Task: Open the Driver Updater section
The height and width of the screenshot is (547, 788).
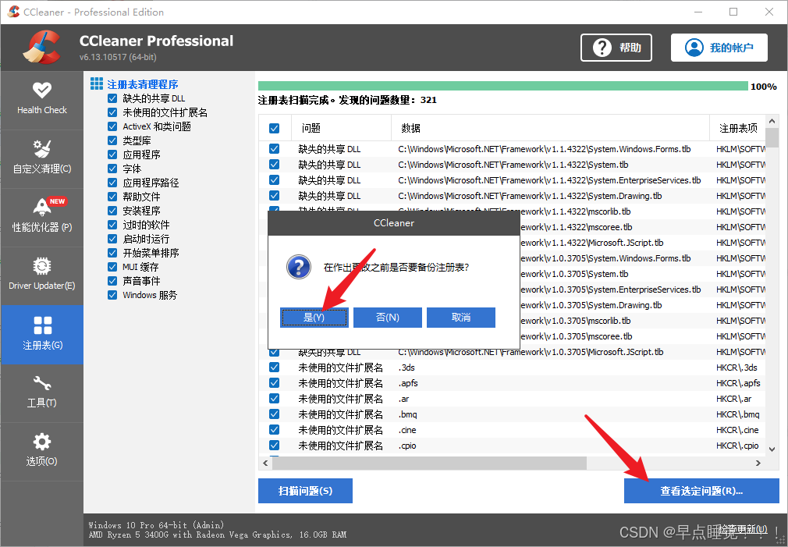Action: [41, 275]
